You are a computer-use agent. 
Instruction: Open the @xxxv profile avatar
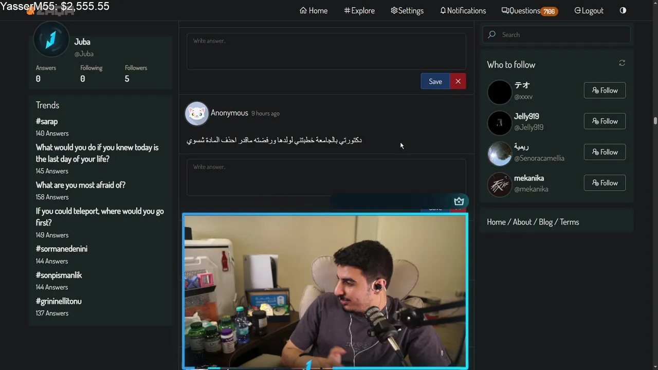pyautogui.click(x=500, y=92)
